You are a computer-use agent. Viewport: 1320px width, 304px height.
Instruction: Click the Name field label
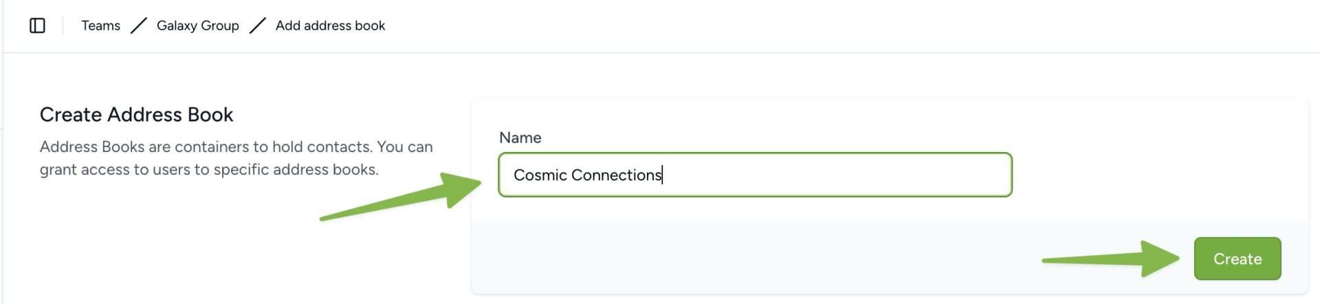click(520, 138)
